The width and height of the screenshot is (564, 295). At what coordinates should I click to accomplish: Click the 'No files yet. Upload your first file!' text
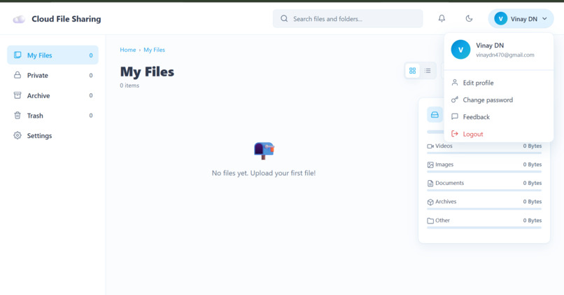point(264,173)
